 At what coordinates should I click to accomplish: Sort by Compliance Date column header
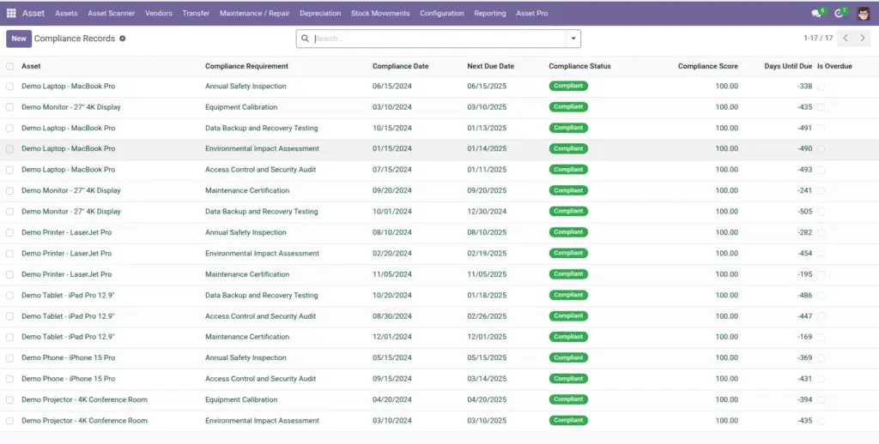400,66
